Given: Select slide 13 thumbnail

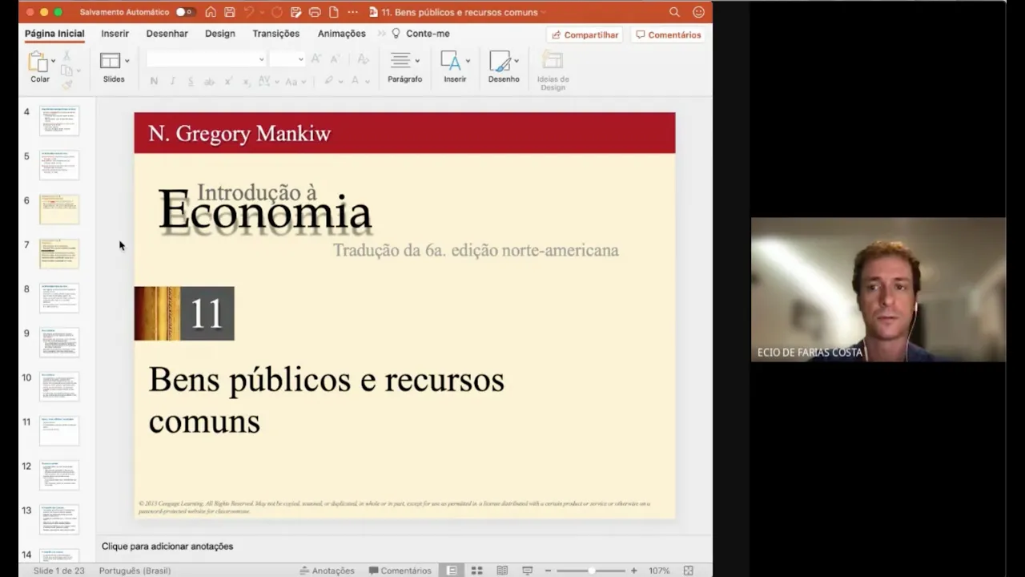Looking at the screenshot, I should (59, 519).
